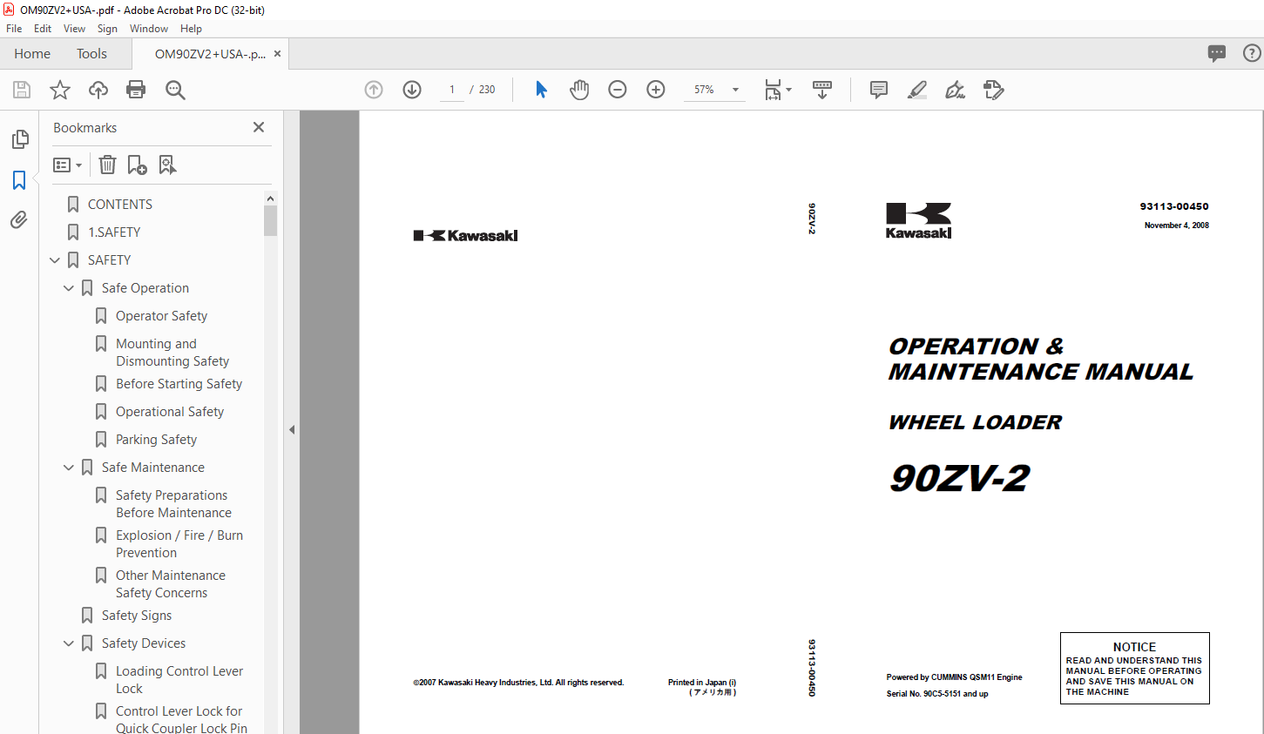Zoom in with the plus button
This screenshot has width=1264, height=734.
click(x=656, y=90)
